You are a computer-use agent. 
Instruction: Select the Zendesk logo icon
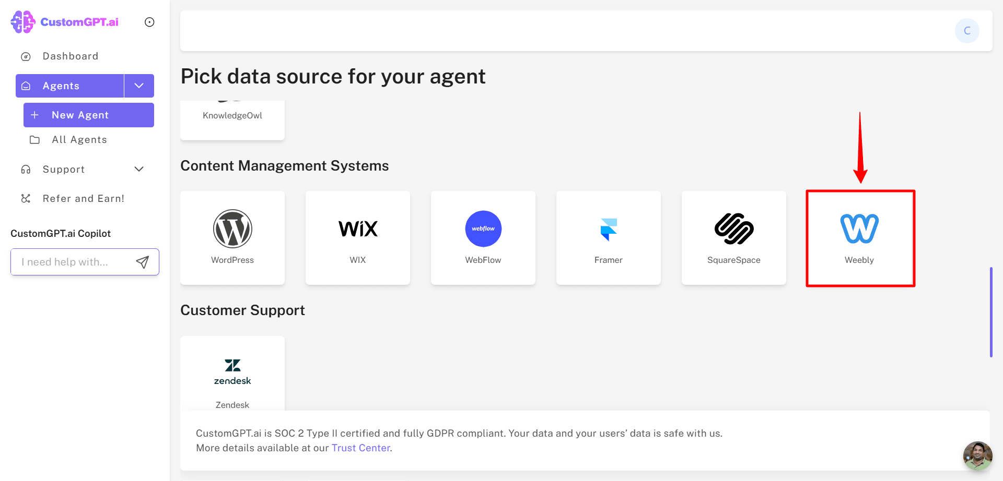232,372
